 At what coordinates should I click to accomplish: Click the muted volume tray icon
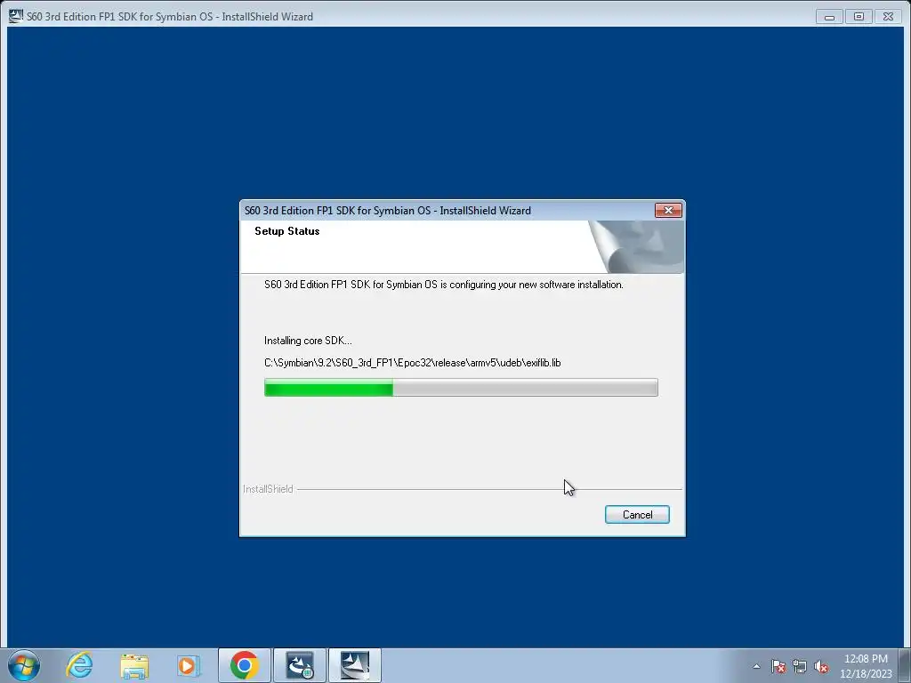point(821,666)
